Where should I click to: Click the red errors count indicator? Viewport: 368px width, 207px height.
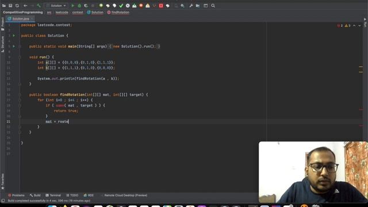[340, 25]
